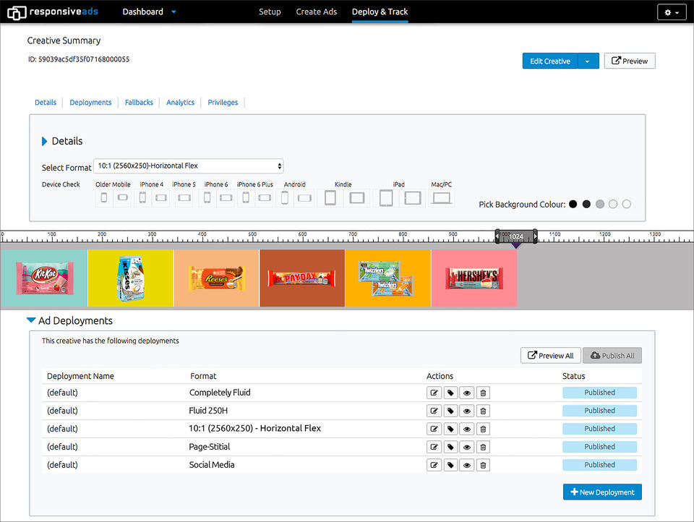Select iPhone 4 portrait device icon
Image resolution: width=694 pixels, height=522 pixels.
point(142,197)
